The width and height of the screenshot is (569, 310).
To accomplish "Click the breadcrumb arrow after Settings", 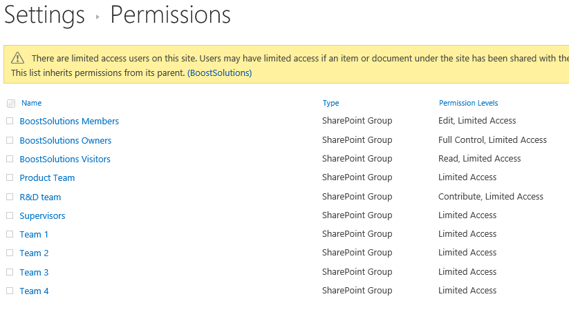I will (97, 17).
